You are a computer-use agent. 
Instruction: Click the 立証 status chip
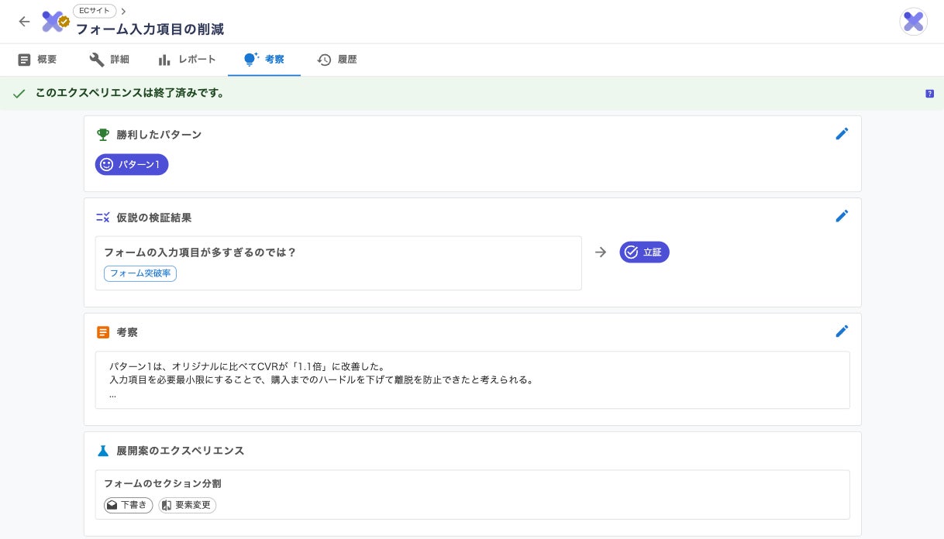[x=644, y=252]
